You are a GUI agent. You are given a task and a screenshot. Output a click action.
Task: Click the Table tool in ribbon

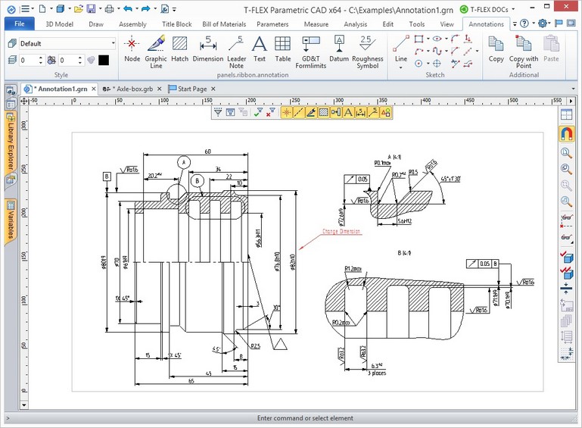[282, 48]
